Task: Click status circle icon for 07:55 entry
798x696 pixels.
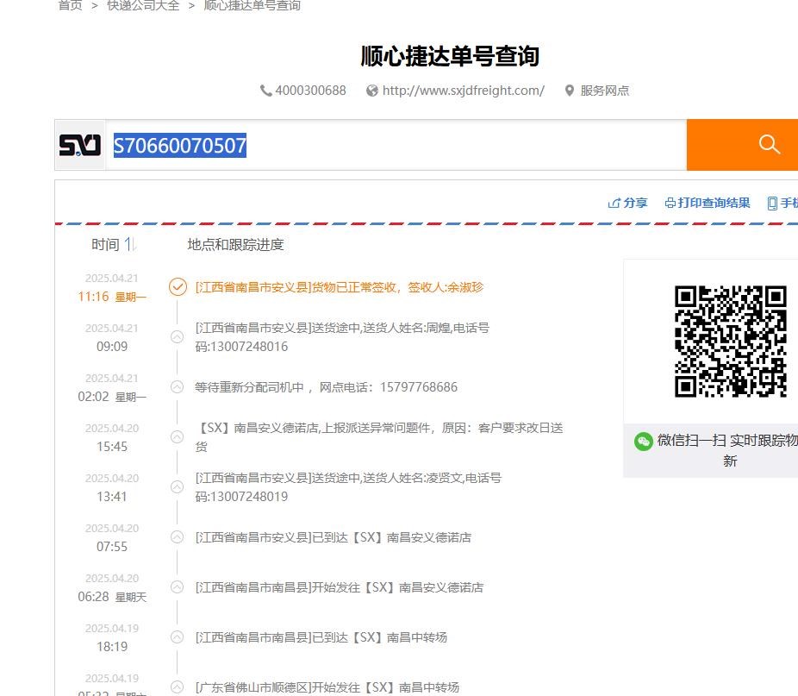Action: (178, 536)
